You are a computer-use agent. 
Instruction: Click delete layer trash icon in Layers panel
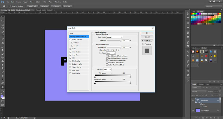click(218, 118)
